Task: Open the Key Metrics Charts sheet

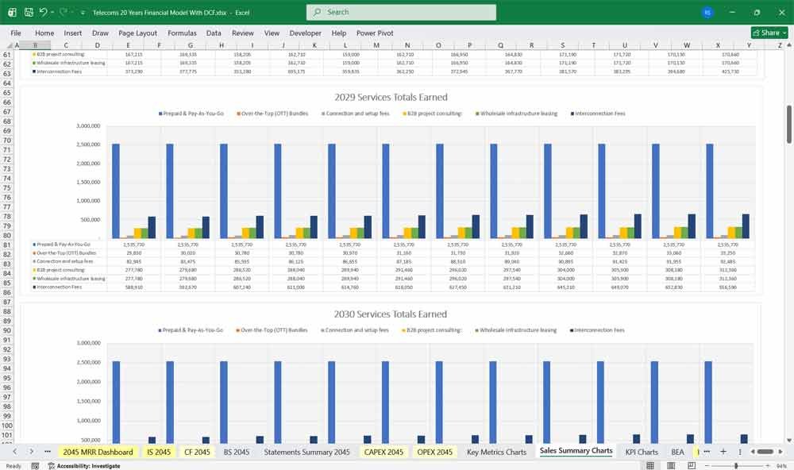Action: coord(497,452)
